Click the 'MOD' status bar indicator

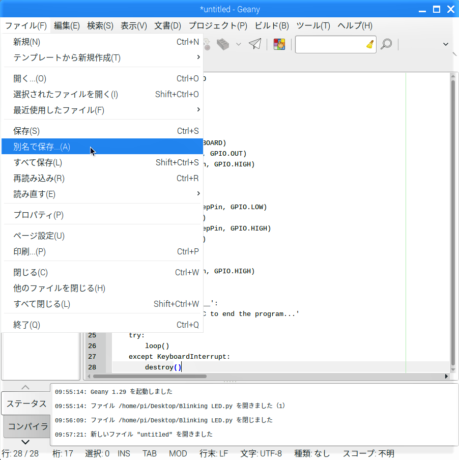click(x=178, y=453)
